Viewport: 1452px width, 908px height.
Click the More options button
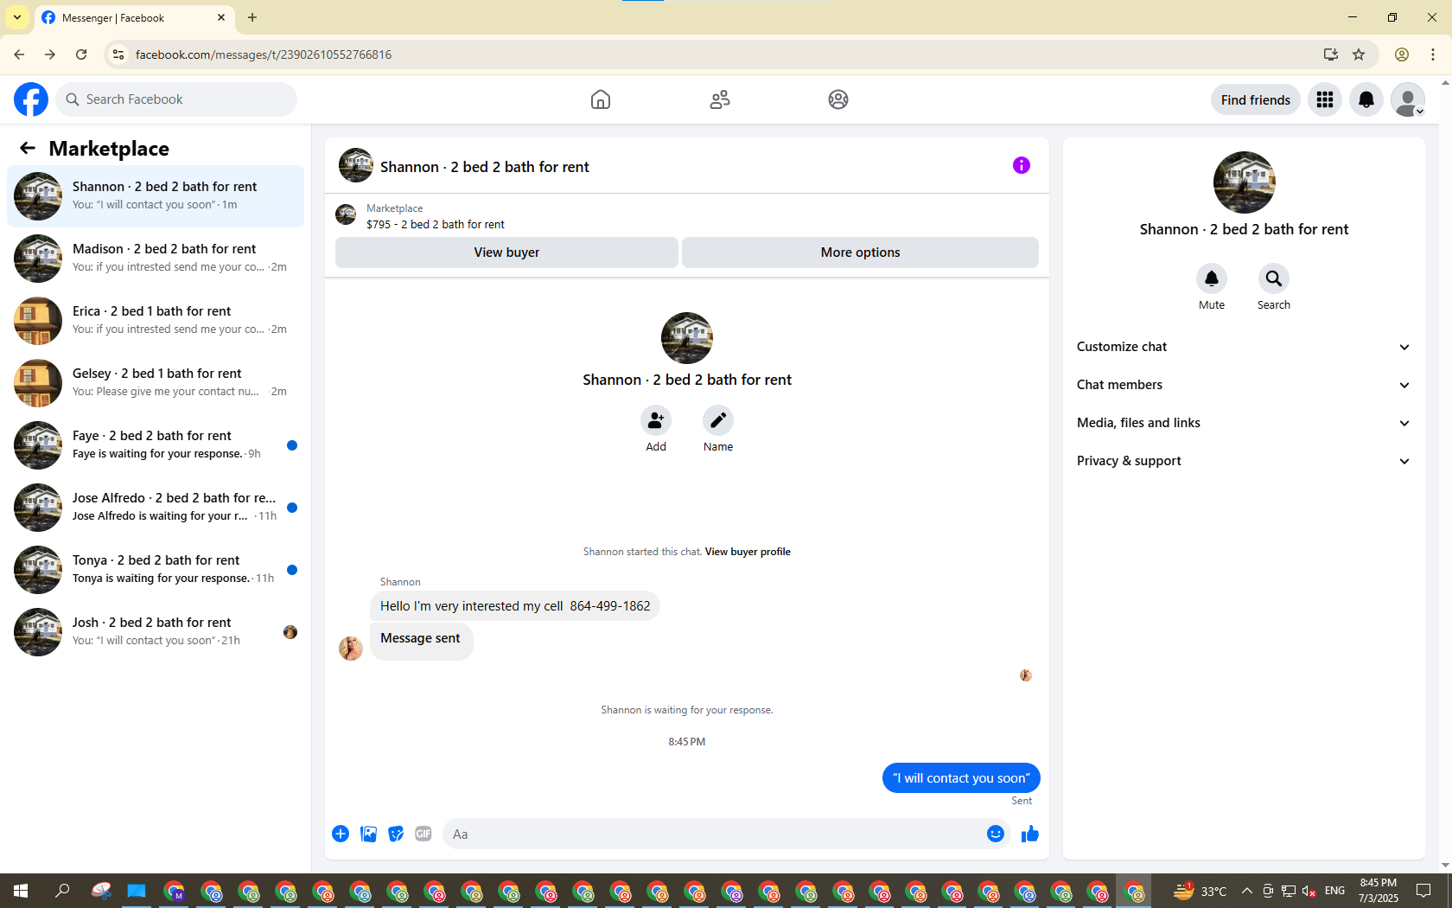860,253
